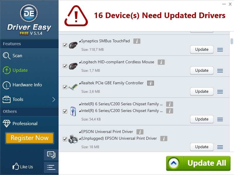The height and width of the screenshot is (175, 234).
Task: Click the driver list scrollbar thumb
Action: pos(232,41)
